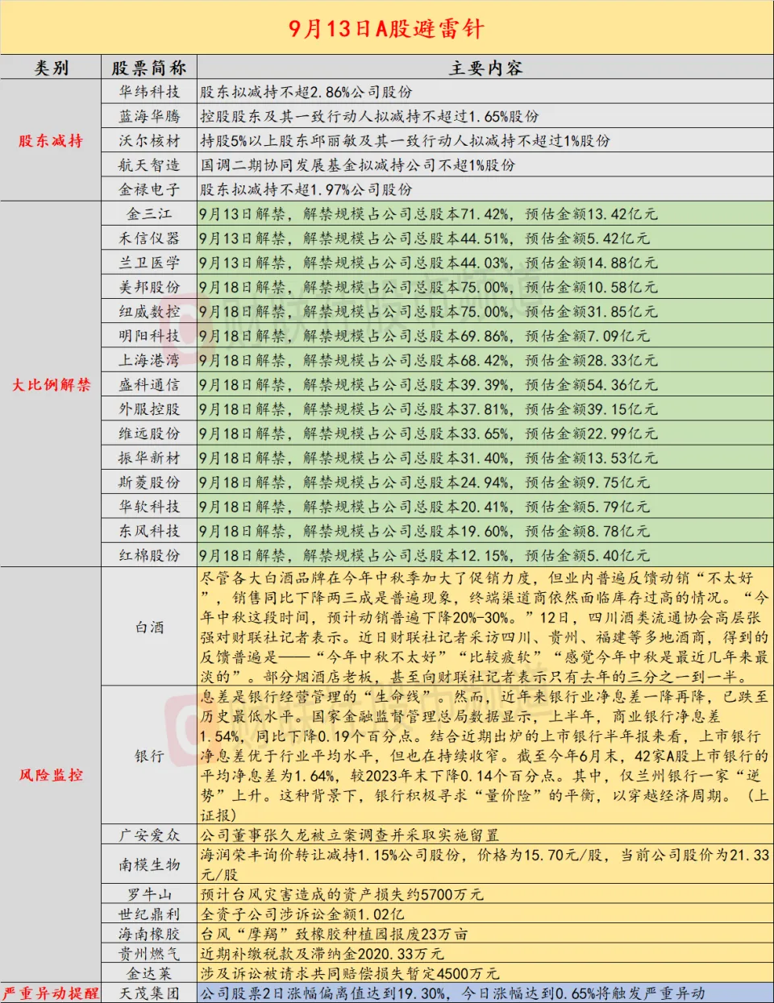The image size is (774, 1003).
Task: Select the 罗牛山 stock name cell
Action: [x=149, y=894]
